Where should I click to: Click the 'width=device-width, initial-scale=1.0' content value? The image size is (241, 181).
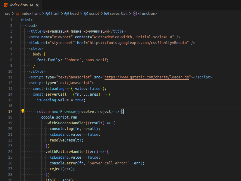coord(134,37)
